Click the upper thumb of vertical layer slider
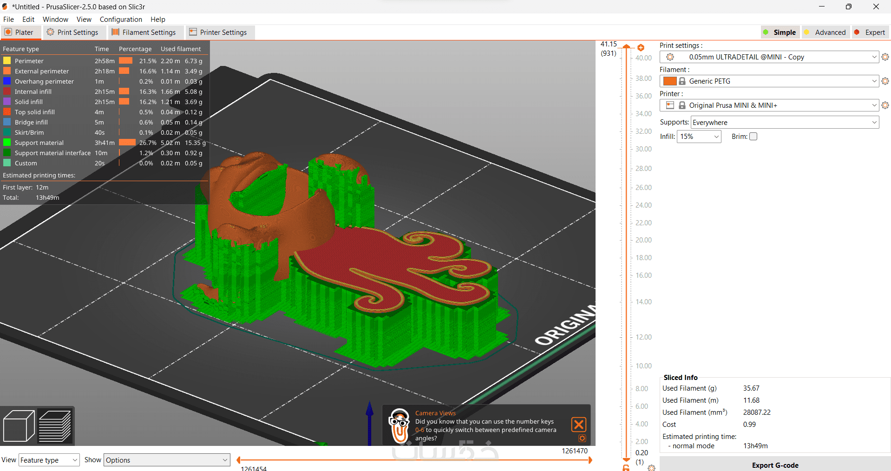 click(626, 46)
